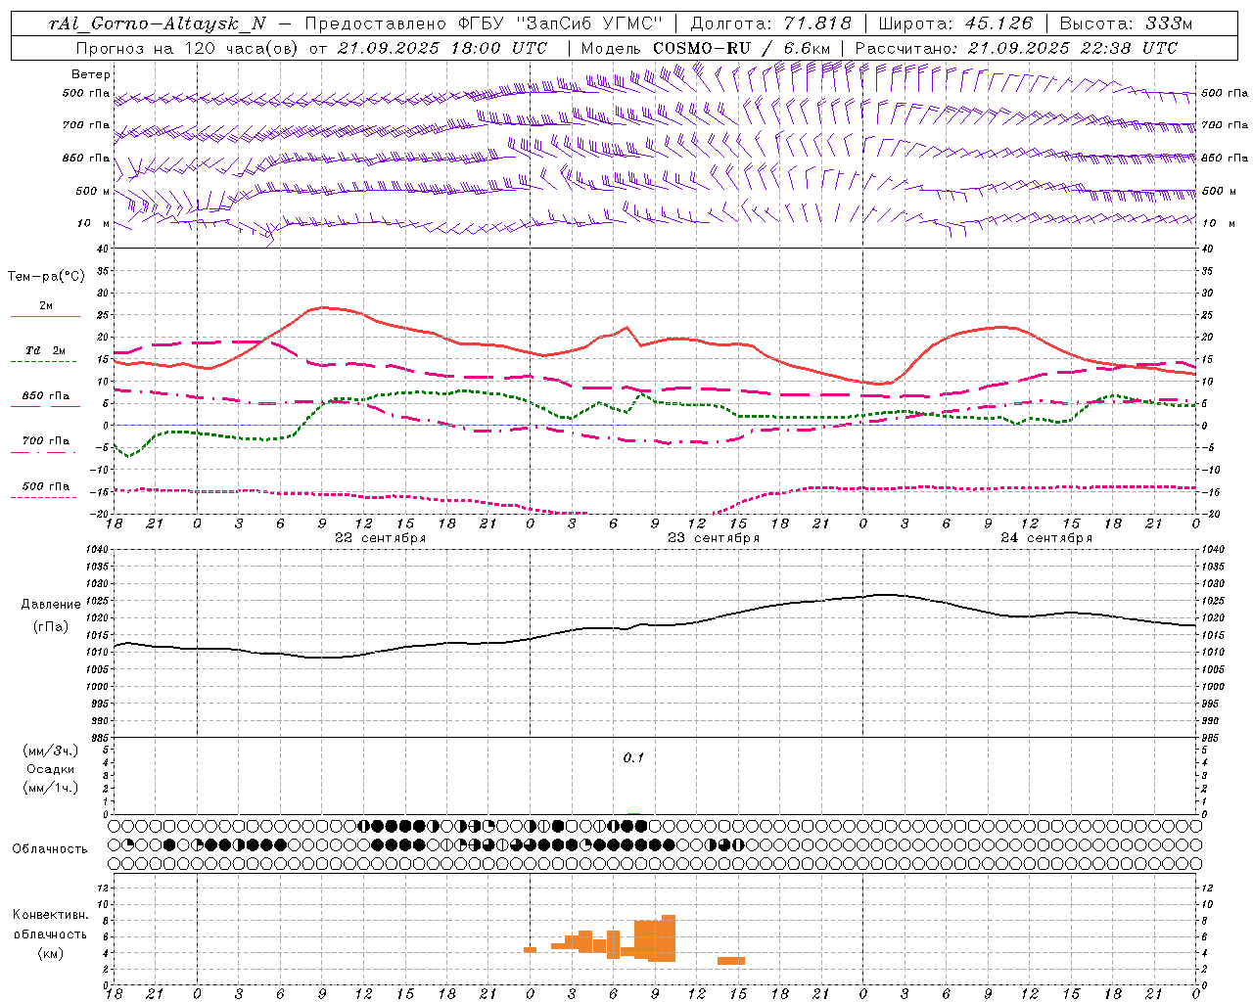Image resolution: width=1253 pixels, height=1002 pixels.
Task: Click the Тем-ра(°C) panel label
Action: point(46,277)
